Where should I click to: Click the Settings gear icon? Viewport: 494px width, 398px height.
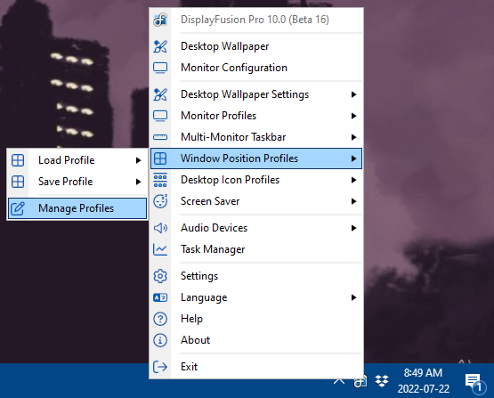coord(160,276)
